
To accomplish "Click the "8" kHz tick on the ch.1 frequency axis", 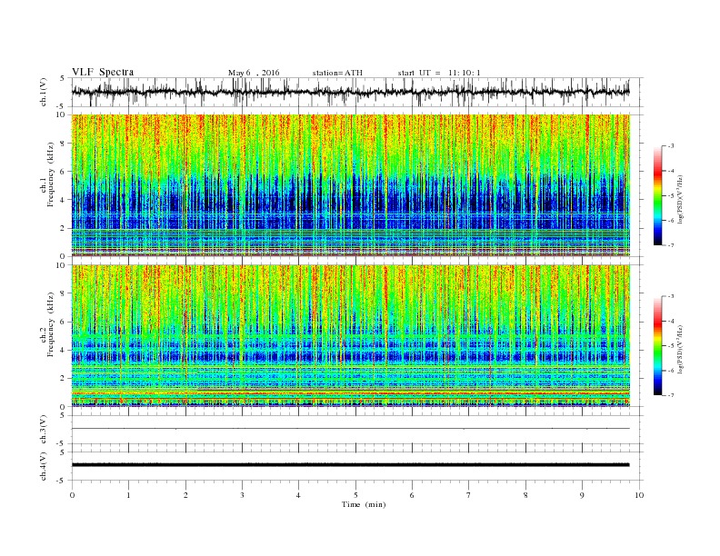I will [x=63, y=144].
